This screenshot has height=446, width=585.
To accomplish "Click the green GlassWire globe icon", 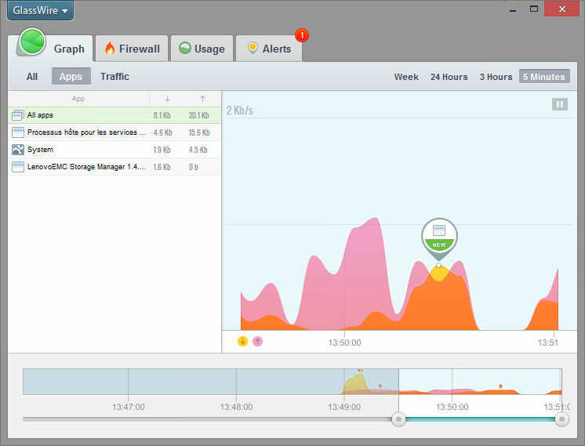I will [x=32, y=42].
